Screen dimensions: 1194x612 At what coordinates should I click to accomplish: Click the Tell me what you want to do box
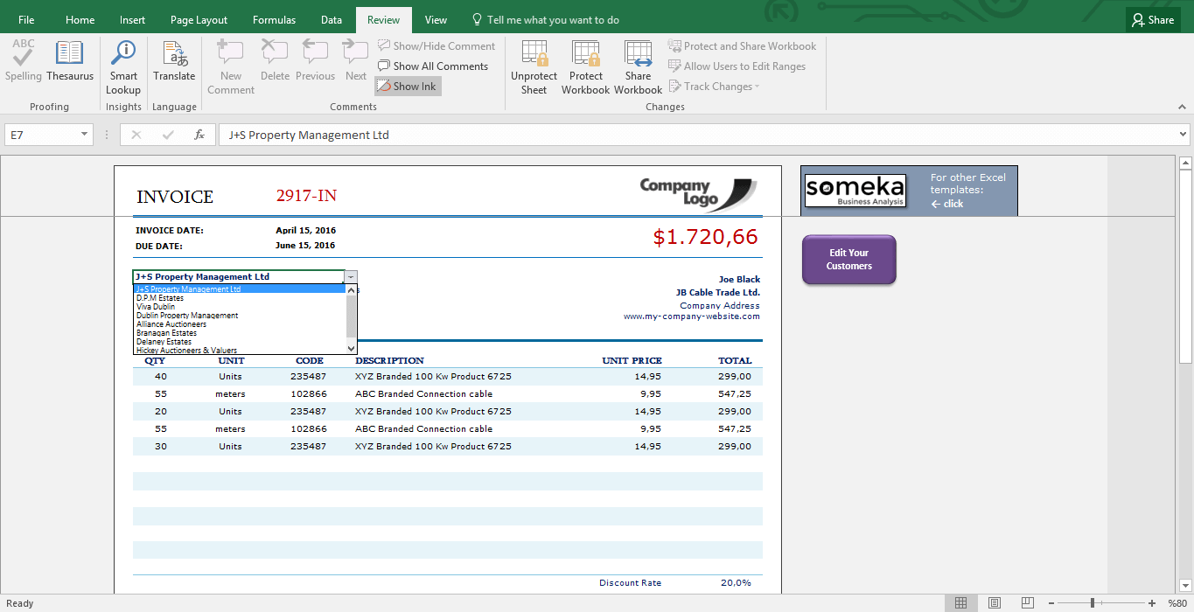545,20
